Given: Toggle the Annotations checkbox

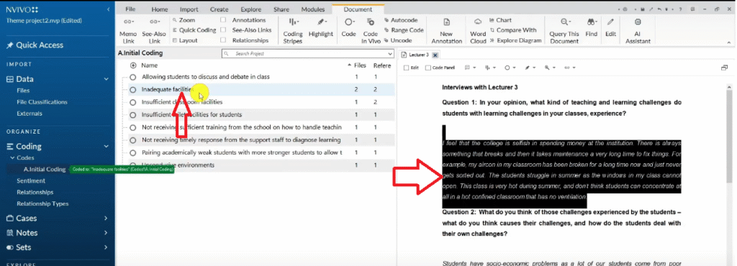Looking at the screenshot, I should (223, 20).
